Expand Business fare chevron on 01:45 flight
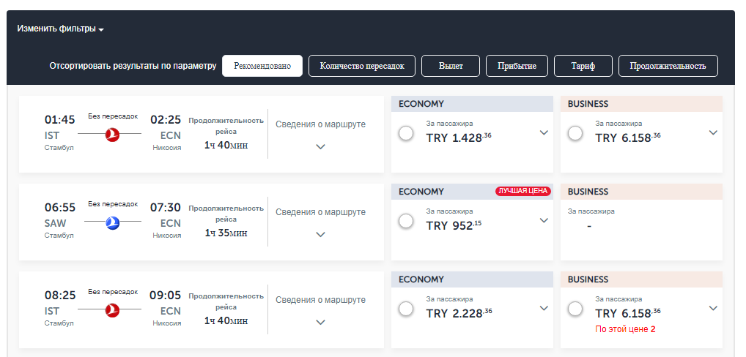The width and height of the screenshot is (746, 357). 713,132
